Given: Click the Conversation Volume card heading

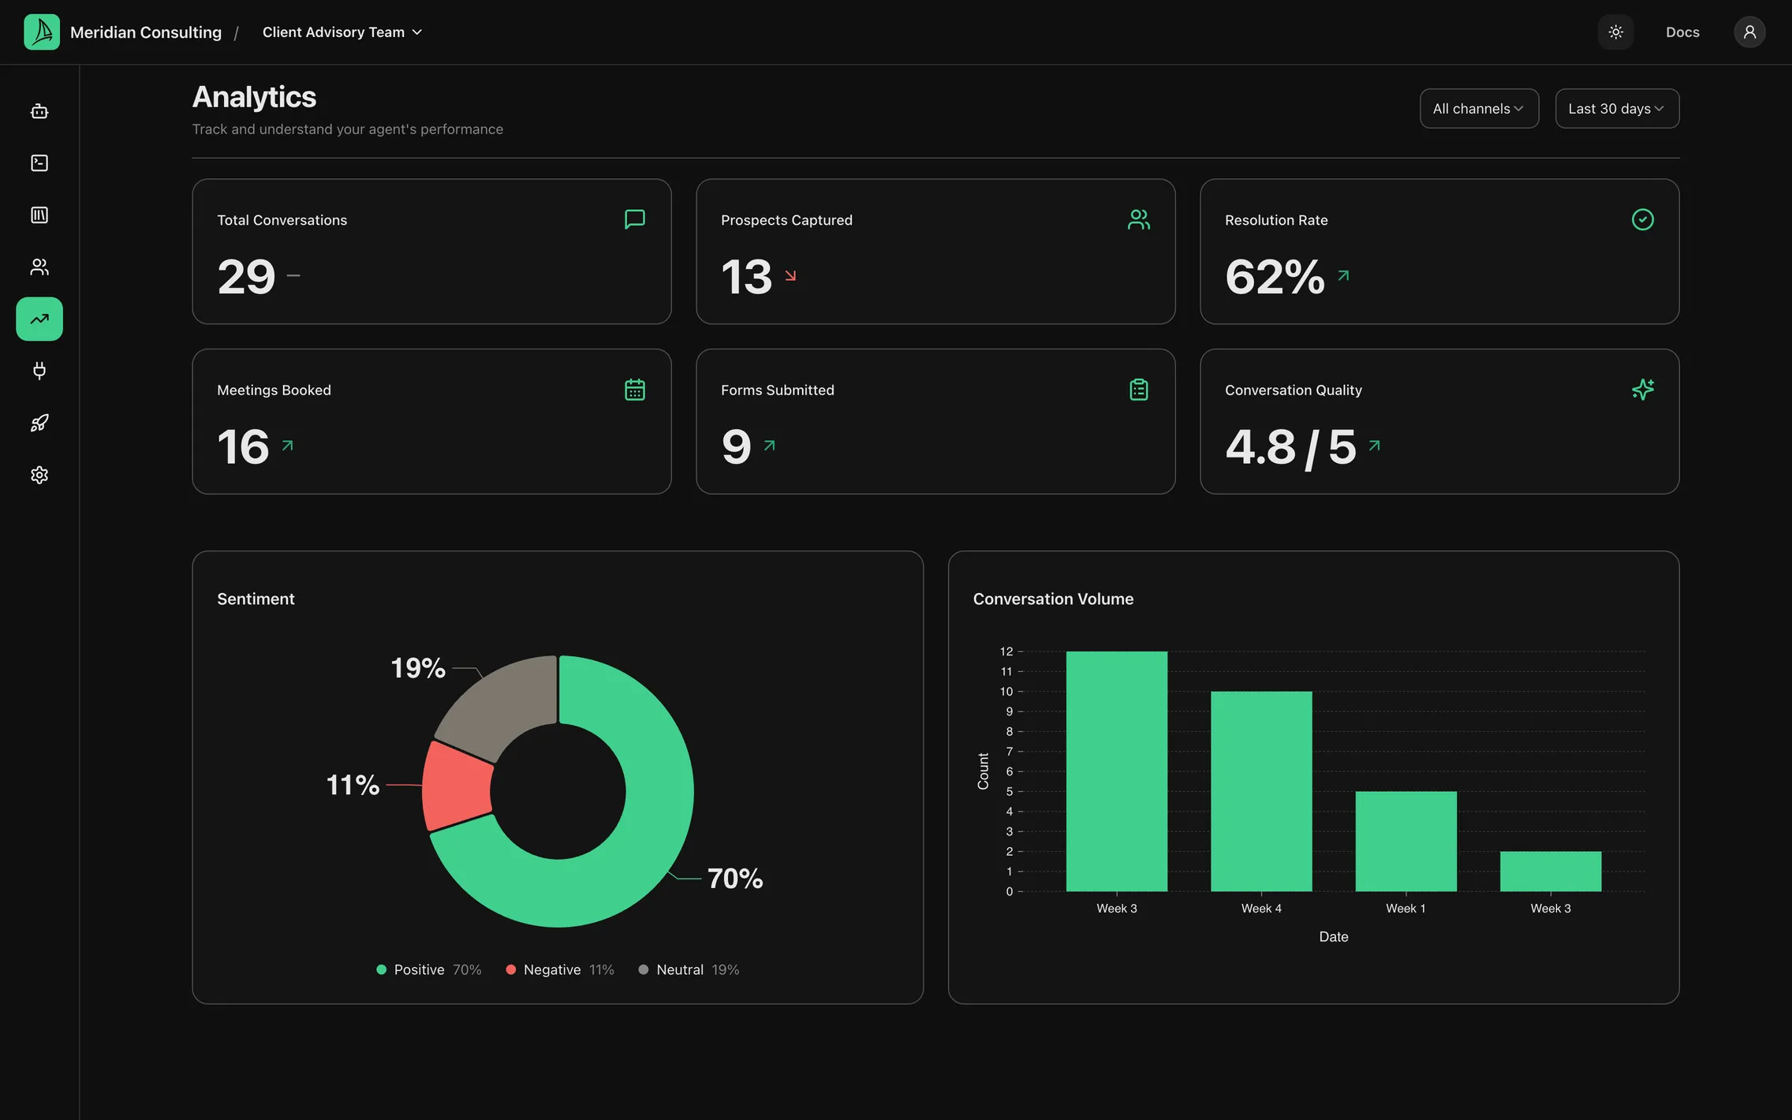Looking at the screenshot, I should coord(1053,599).
